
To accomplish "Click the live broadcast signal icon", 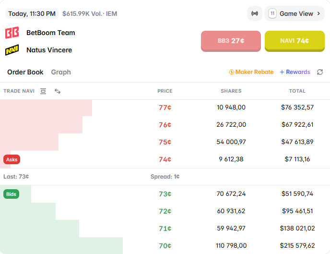I will 254,13.
